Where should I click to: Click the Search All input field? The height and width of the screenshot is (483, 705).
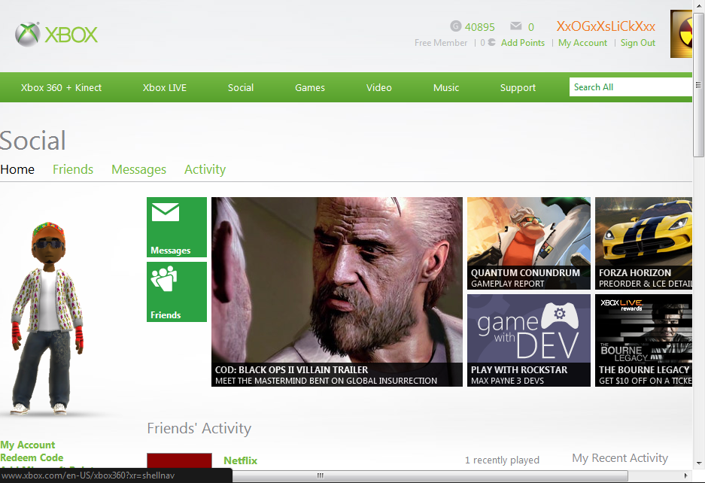coord(631,87)
